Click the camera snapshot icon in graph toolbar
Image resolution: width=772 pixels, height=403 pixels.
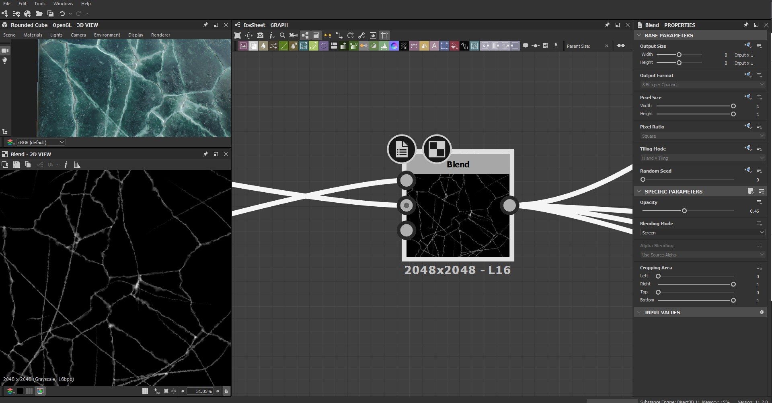260,35
